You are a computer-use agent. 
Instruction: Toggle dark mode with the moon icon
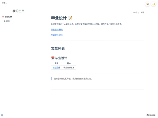tap(154, 4)
